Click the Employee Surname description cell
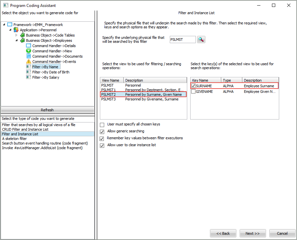297x240 pixels. tap(259, 86)
